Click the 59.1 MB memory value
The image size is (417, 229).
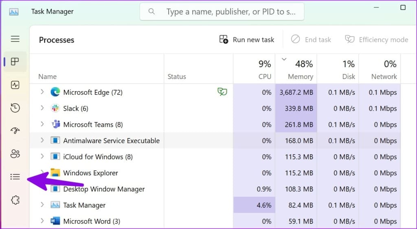coord(301,221)
